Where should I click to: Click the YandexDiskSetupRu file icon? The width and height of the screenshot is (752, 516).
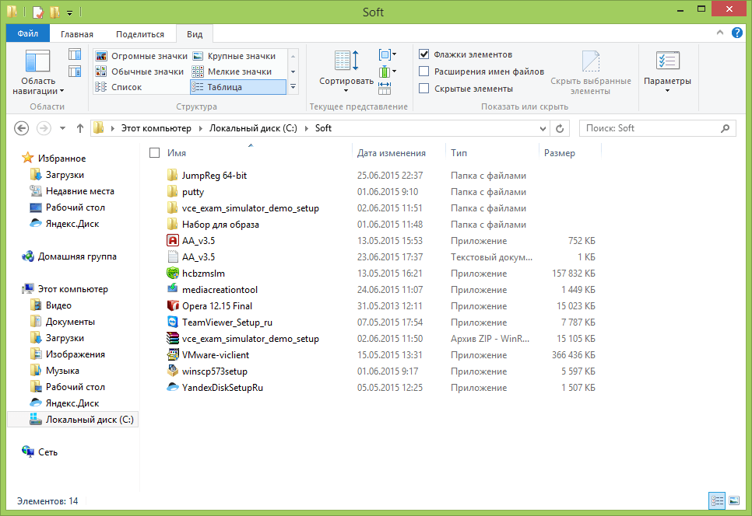(173, 387)
